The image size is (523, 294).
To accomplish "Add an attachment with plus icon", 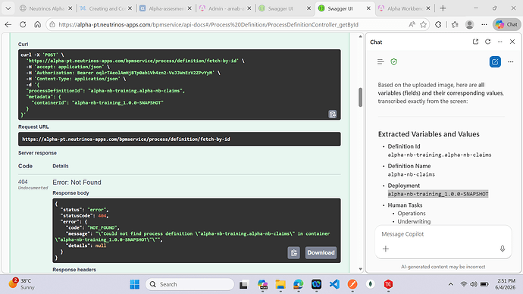I will 386,249.
